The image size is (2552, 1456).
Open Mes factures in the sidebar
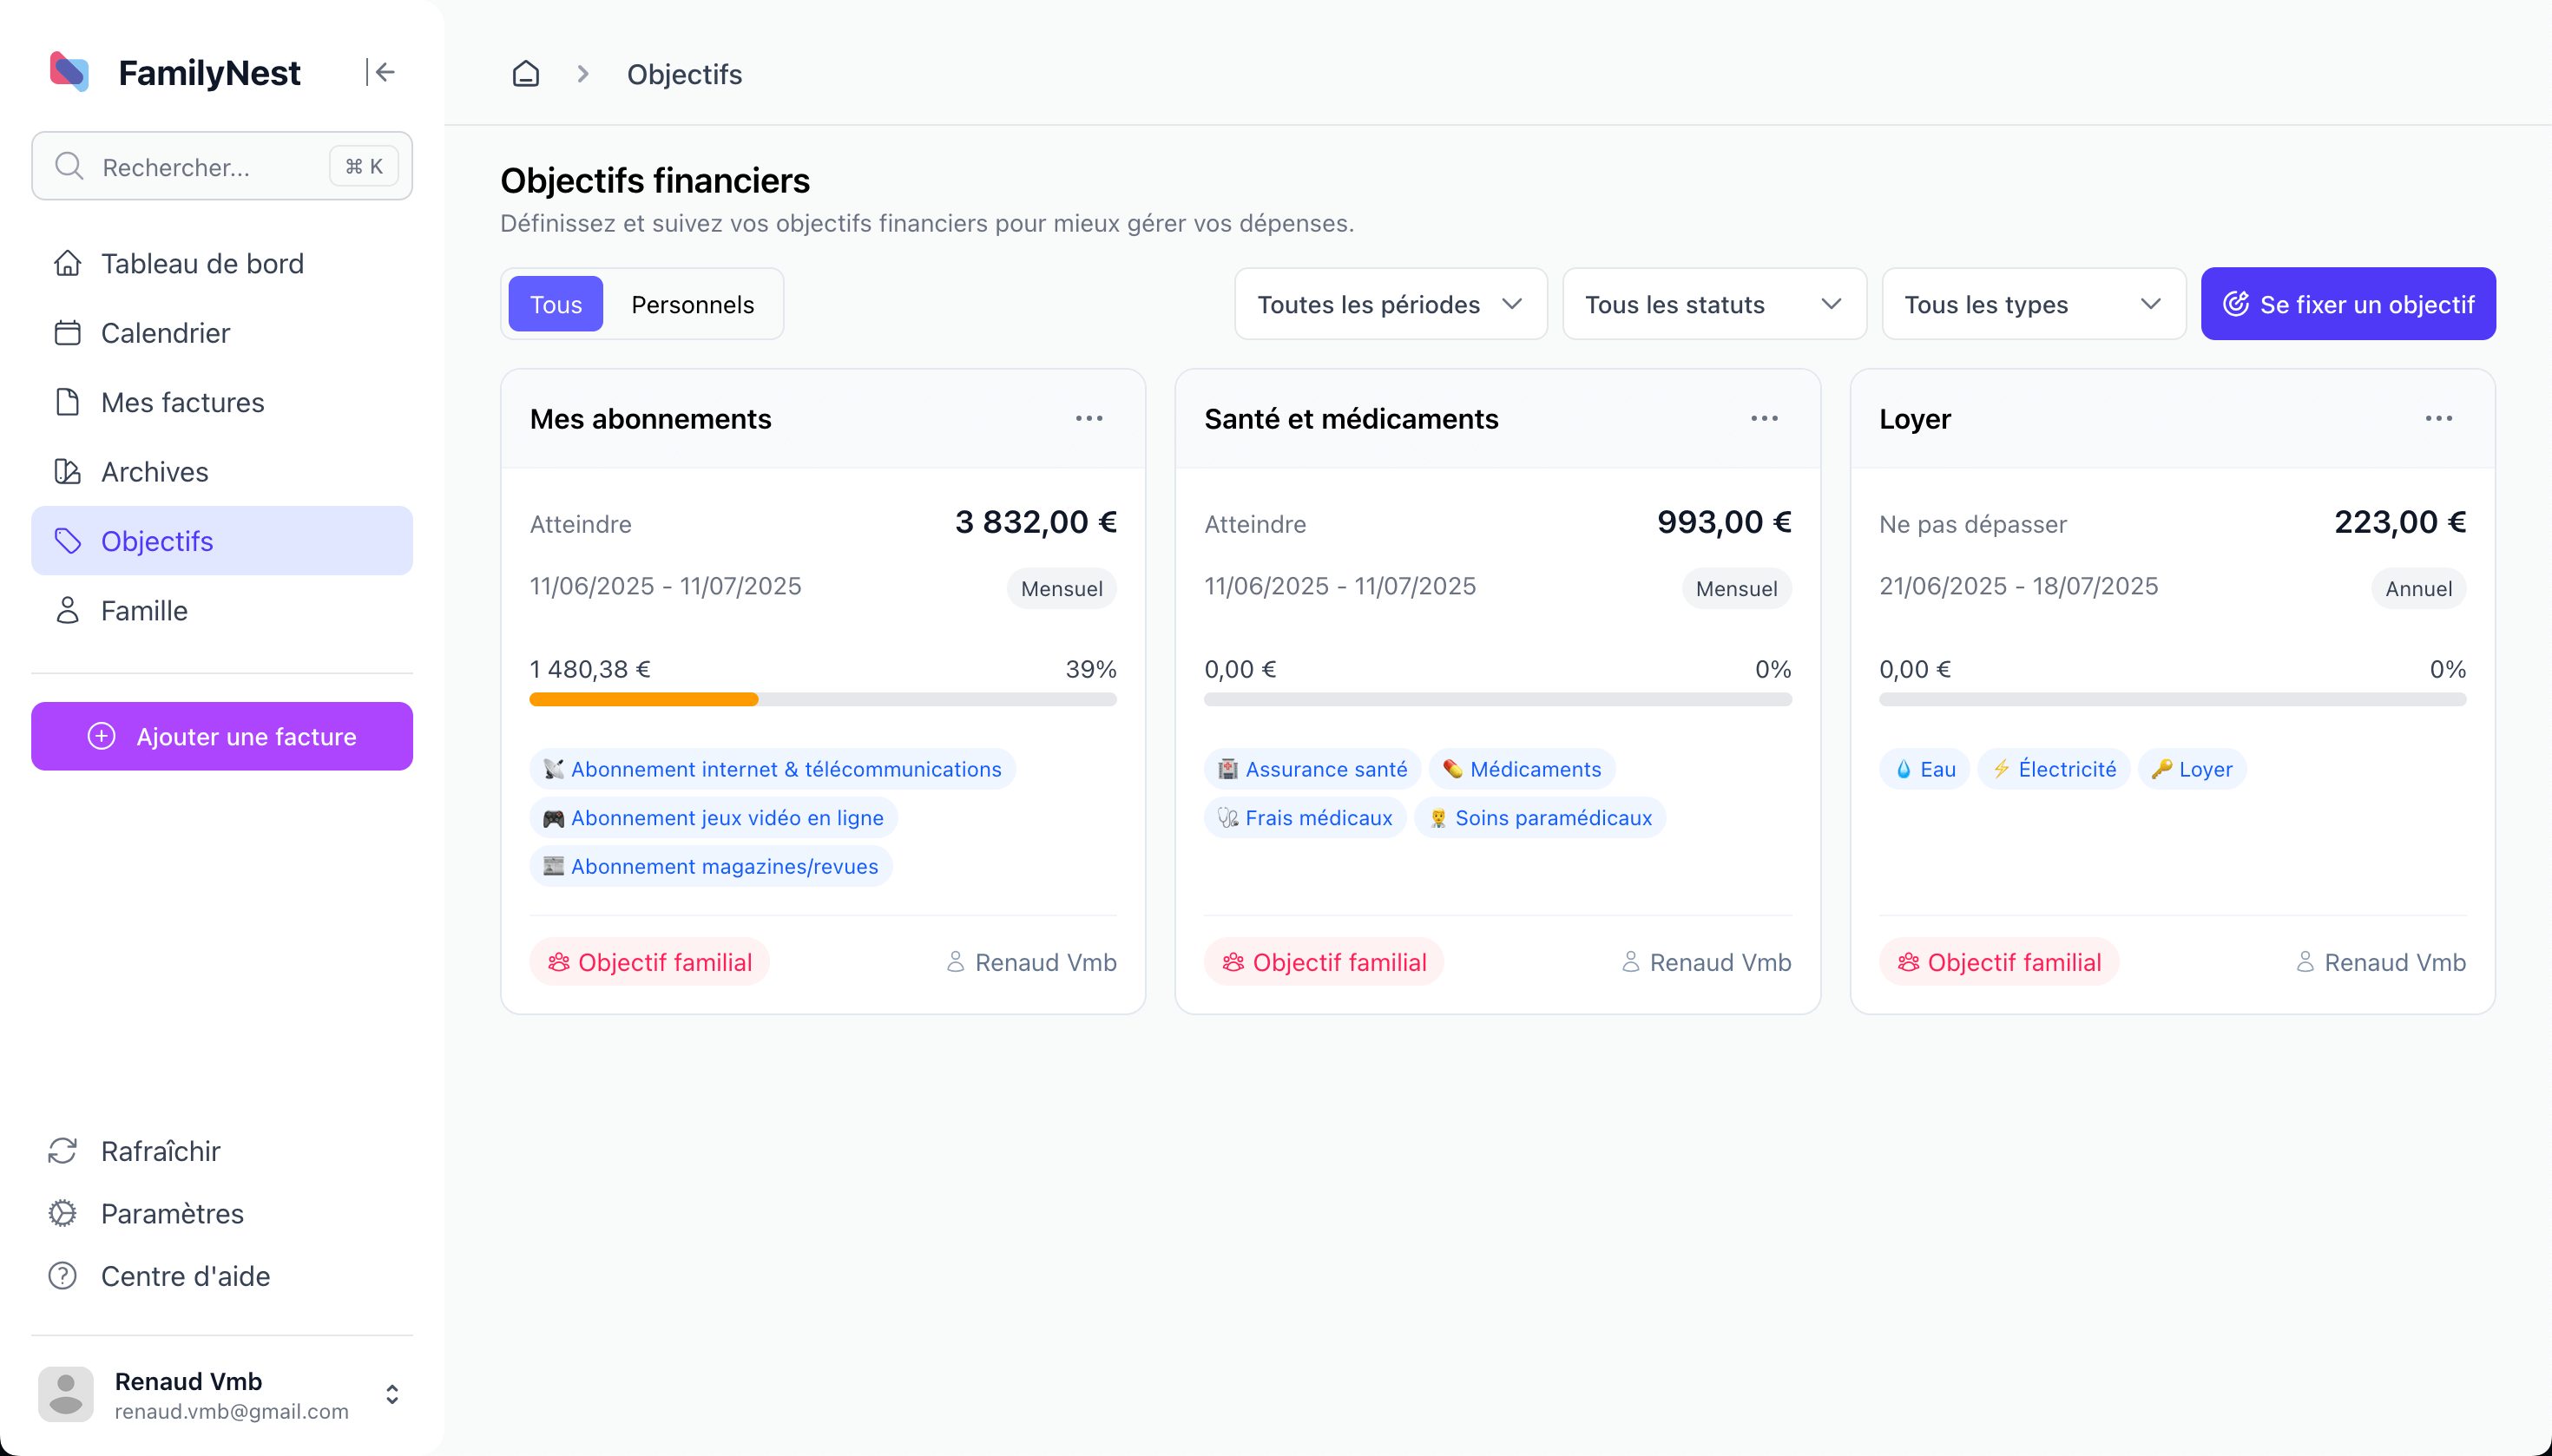[182, 402]
